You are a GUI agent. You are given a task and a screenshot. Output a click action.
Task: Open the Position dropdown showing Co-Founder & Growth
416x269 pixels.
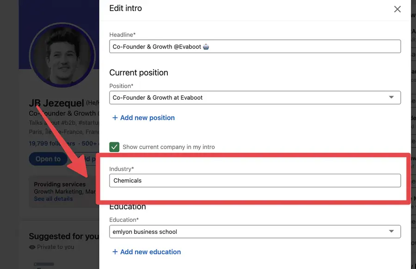click(391, 98)
